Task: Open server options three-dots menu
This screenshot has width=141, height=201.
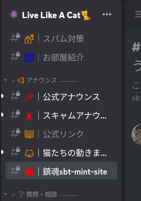Action: click(x=107, y=14)
